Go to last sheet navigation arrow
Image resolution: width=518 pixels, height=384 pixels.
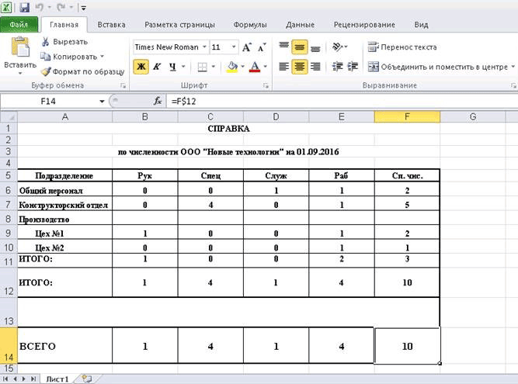click(33, 379)
